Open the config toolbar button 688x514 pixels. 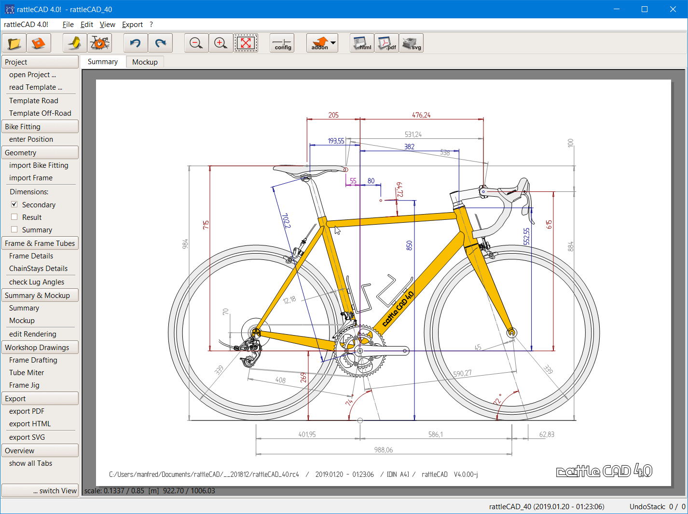(283, 43)
